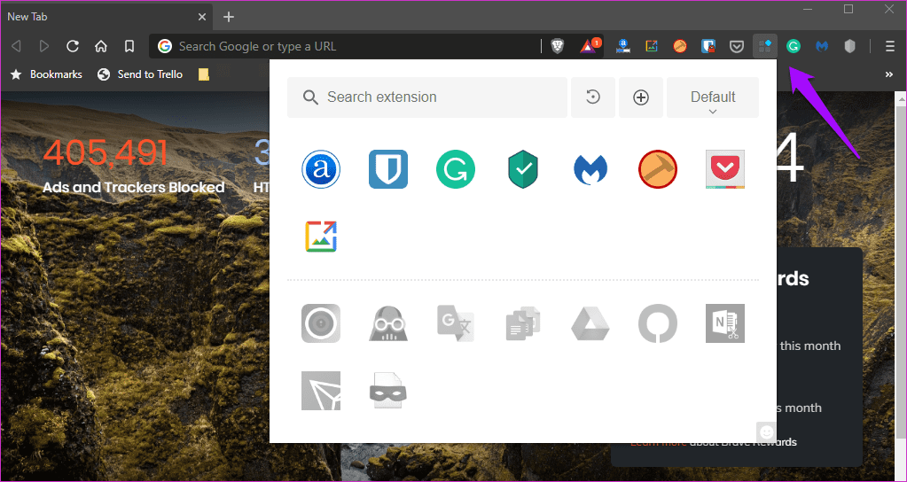This screenshot has width=907, height=482.
Task: Click the Malwarebytes icon in the popup
Action: [590, 169]
